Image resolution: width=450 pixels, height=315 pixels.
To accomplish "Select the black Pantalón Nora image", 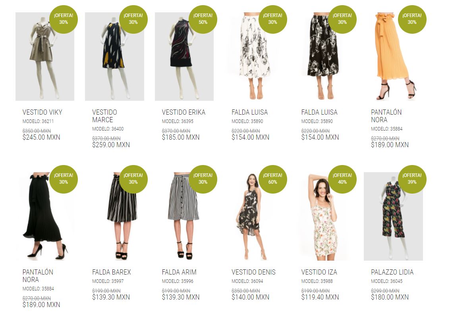I will (x=45, y=216).
